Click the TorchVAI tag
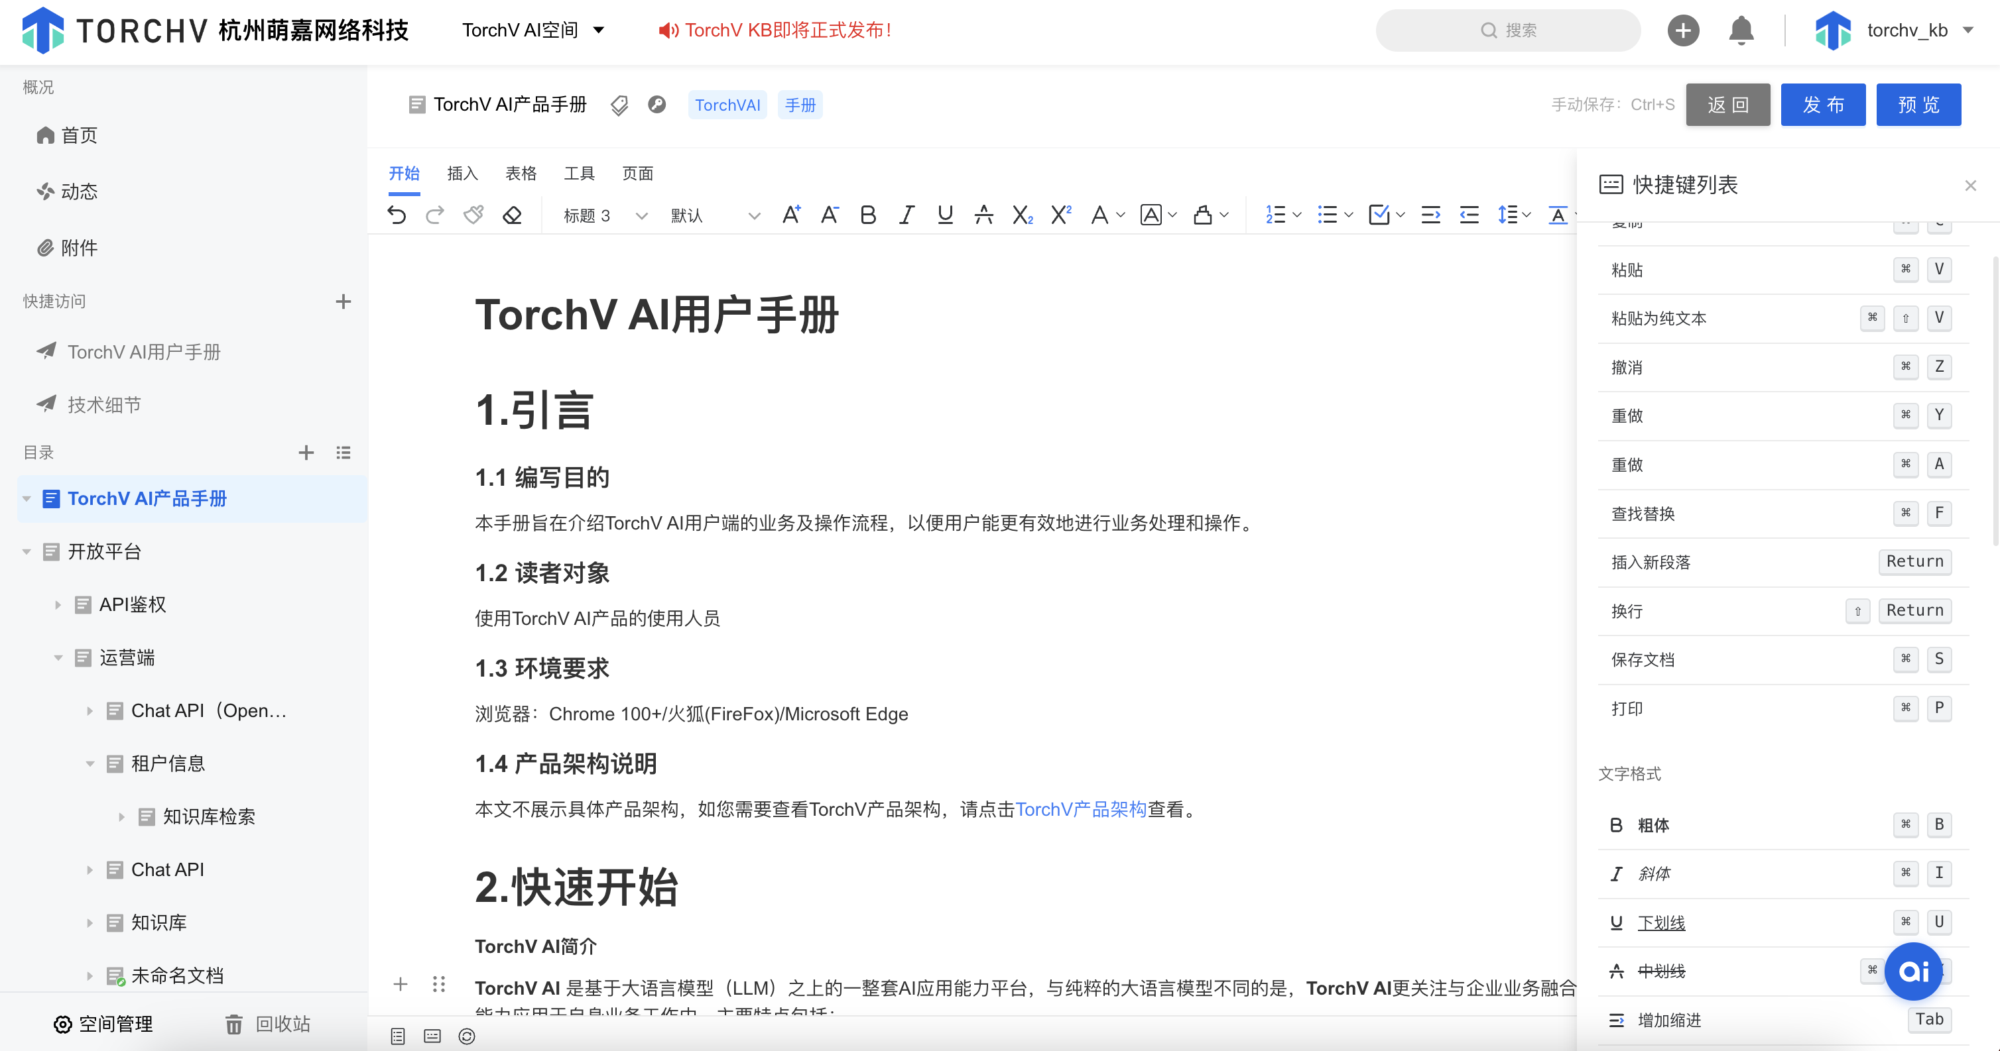2000x1051 pixels. click(x=727, y=105)
